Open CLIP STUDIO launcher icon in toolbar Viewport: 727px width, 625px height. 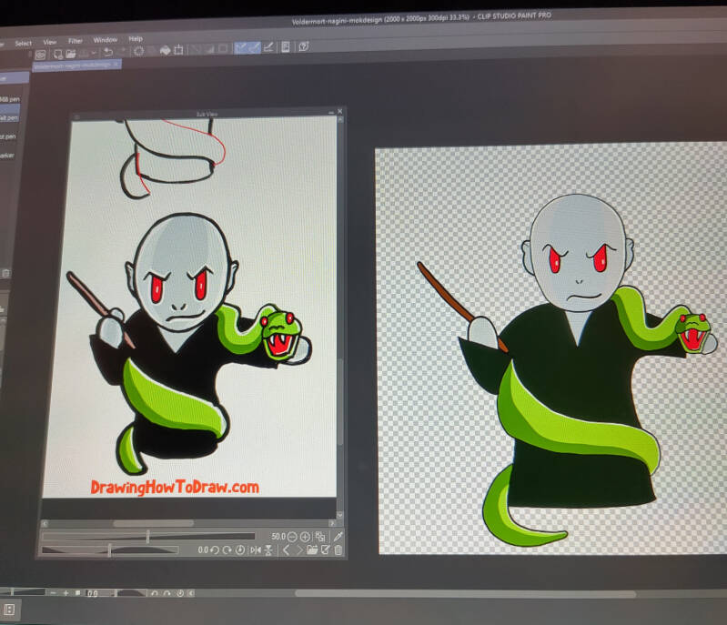pyautogui.click(x=40, y=55)
